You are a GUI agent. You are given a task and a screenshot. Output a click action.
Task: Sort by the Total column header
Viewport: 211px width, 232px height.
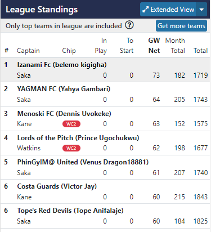200,51
